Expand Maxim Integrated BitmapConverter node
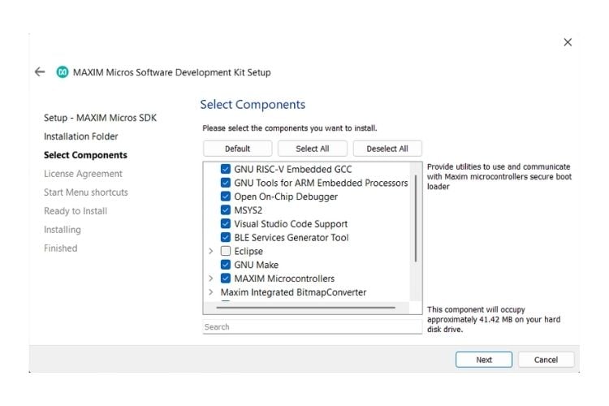Screen dimensions: 609x406 (x=211, y=292)
